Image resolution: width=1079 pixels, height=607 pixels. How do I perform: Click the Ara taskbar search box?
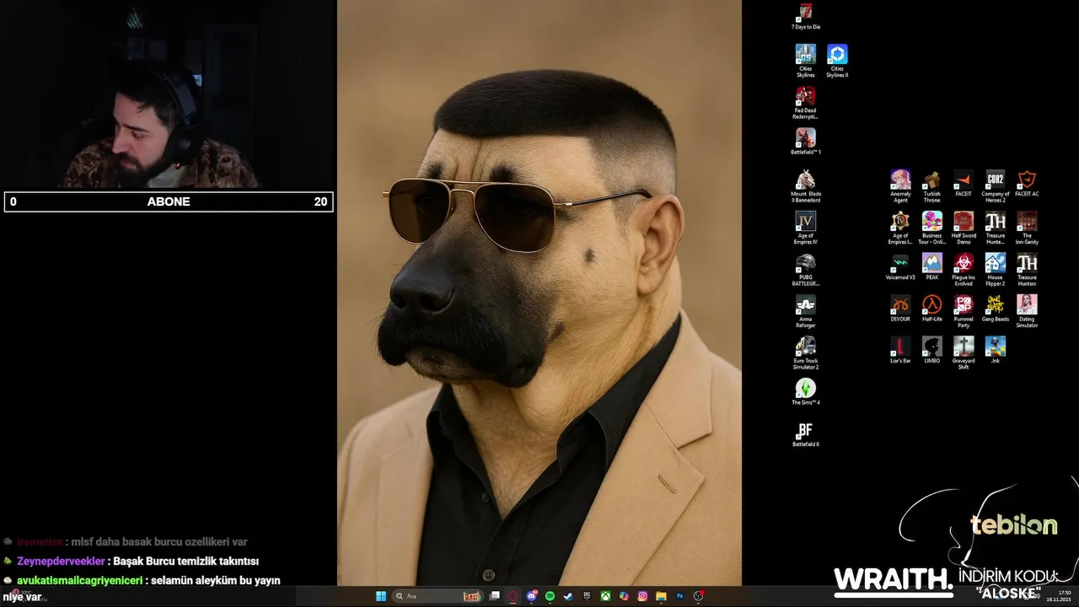[x=438, y=596]
